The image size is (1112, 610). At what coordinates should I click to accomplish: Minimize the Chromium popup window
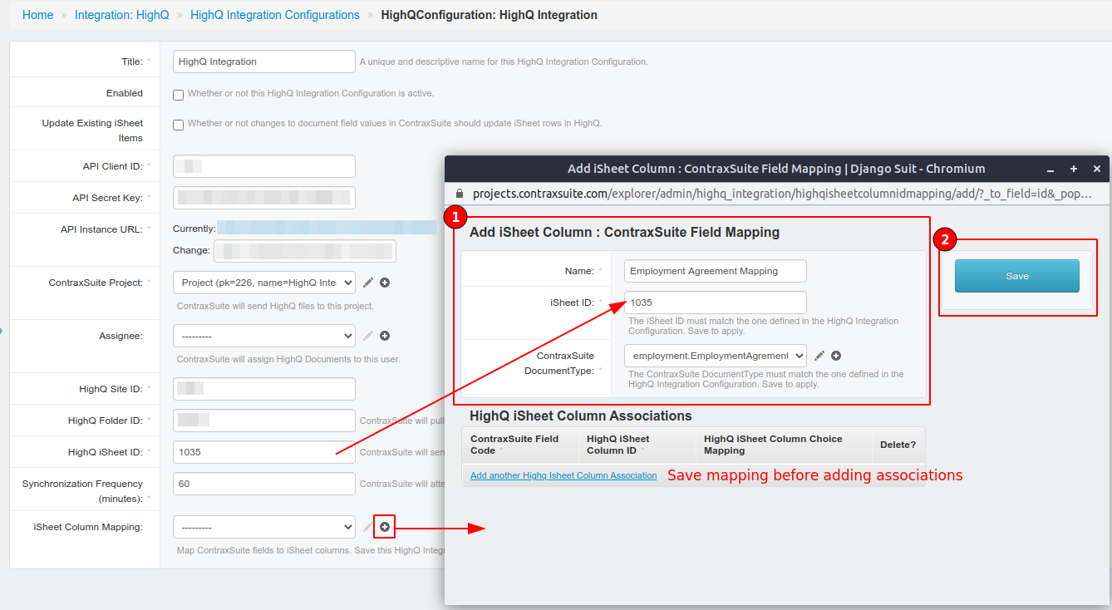[x=1050, y=169]
